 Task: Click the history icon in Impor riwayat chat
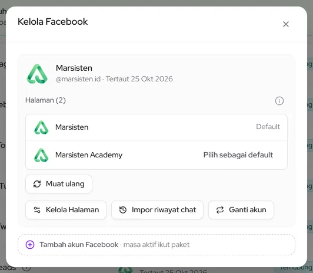[123, 210]
